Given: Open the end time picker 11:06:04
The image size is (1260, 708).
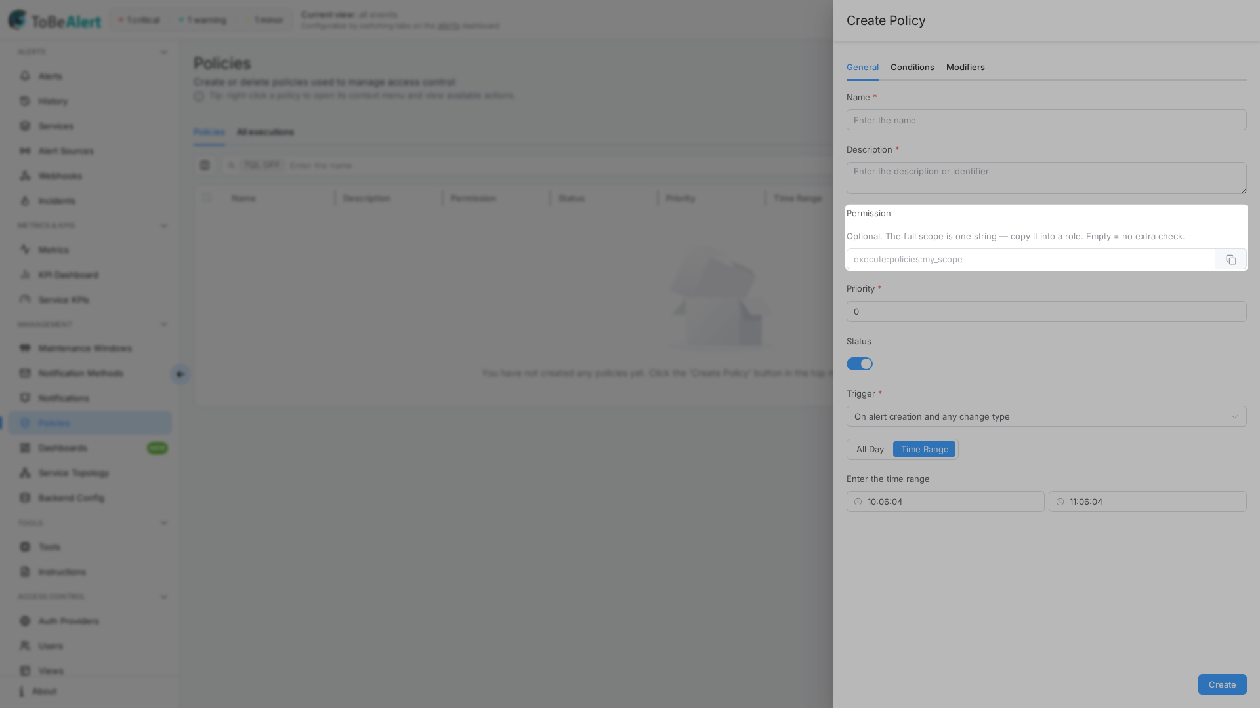Looking at the screenshot, I should pos(1147,501).
